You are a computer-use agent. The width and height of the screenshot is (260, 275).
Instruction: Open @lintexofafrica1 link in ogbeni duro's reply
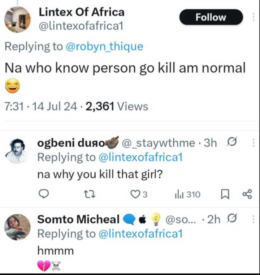141,157
